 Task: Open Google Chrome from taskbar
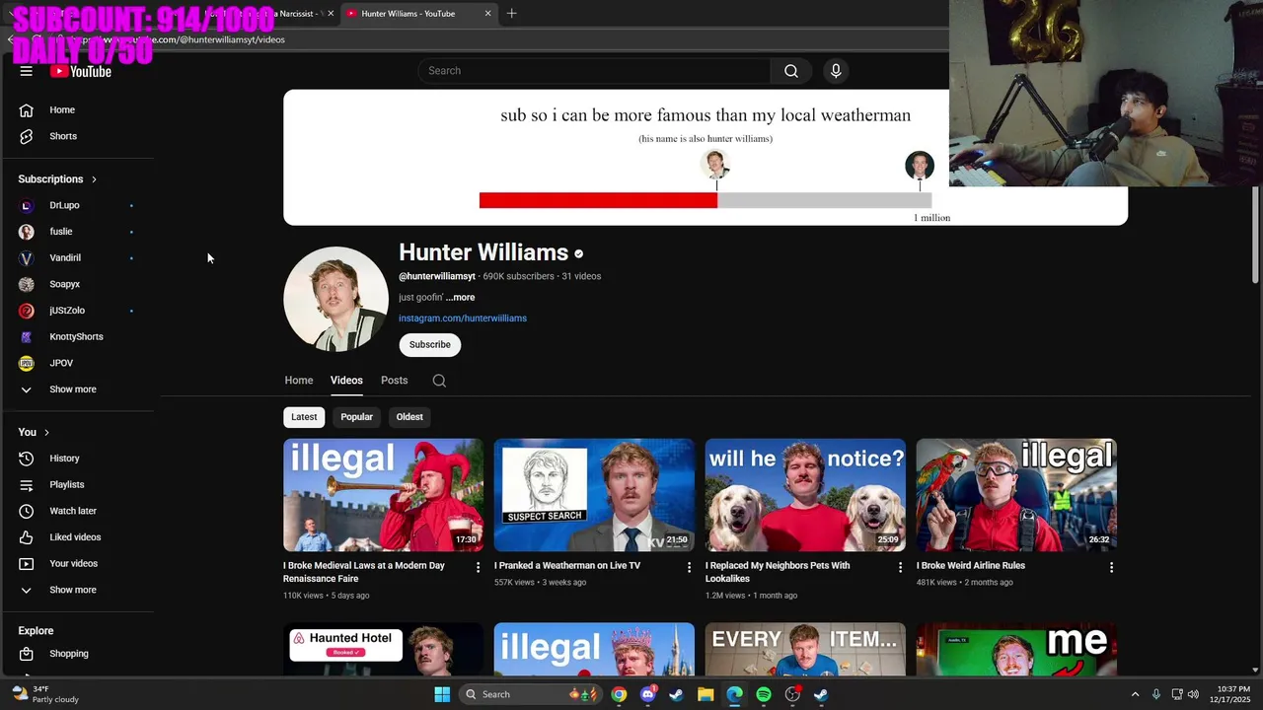[619, 694]
